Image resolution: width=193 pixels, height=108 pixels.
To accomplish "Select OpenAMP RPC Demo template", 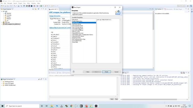I will point(84,36).
